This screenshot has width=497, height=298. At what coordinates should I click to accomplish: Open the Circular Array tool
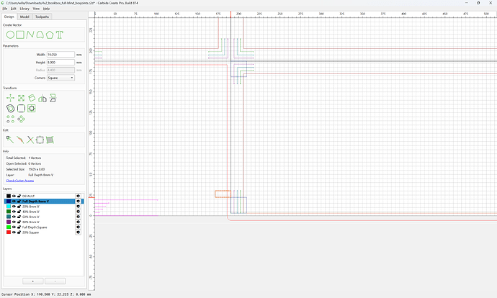pyautogui.click(x=21, y=119)
